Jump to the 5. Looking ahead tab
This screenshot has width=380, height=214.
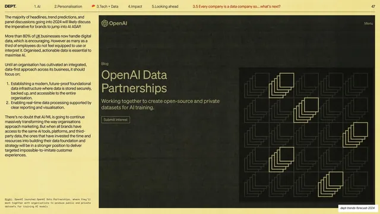[165, 7]
